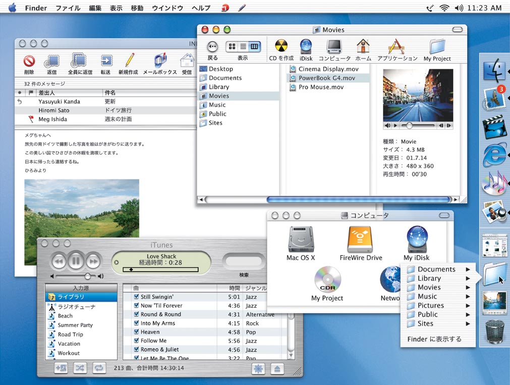The width and height of the screenshot is (510, 385).
Task: Click the 転送 forward icon in Mail
Action: point(106,62)
